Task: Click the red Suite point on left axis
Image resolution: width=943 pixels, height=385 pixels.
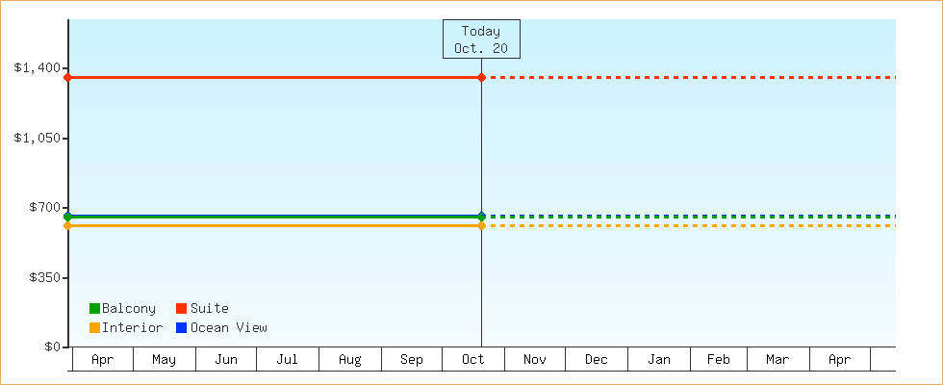Action: click(67, 77)
